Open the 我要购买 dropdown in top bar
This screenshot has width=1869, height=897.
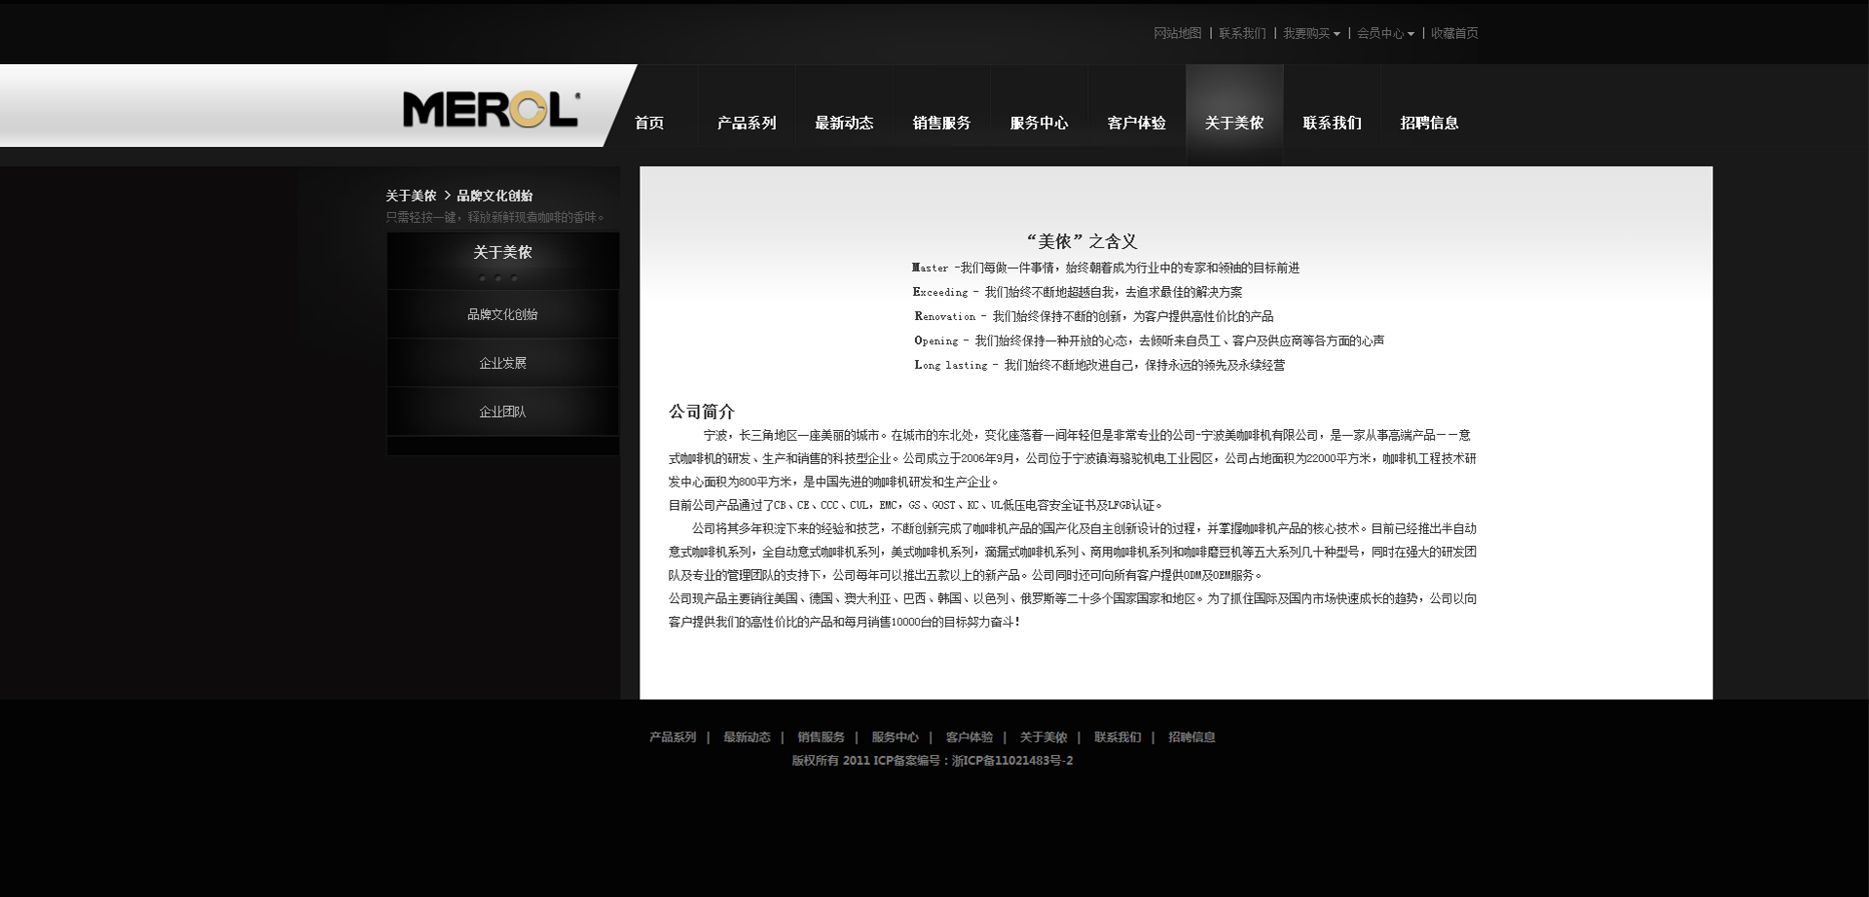click(x=1310, y=33)
